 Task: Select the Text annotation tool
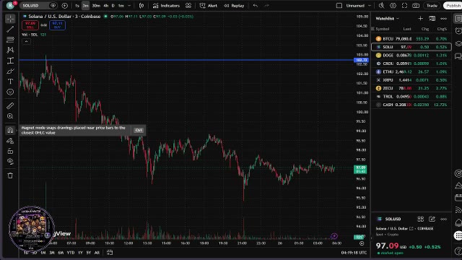(10, 82)
